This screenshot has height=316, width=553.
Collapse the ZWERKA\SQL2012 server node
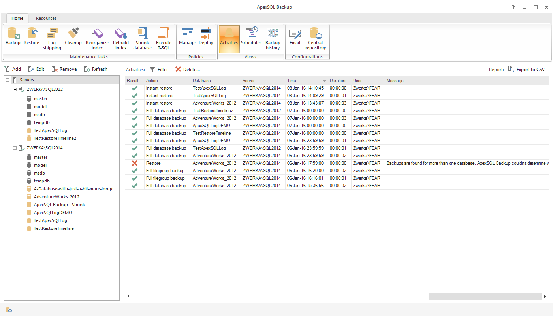point(15,89)
